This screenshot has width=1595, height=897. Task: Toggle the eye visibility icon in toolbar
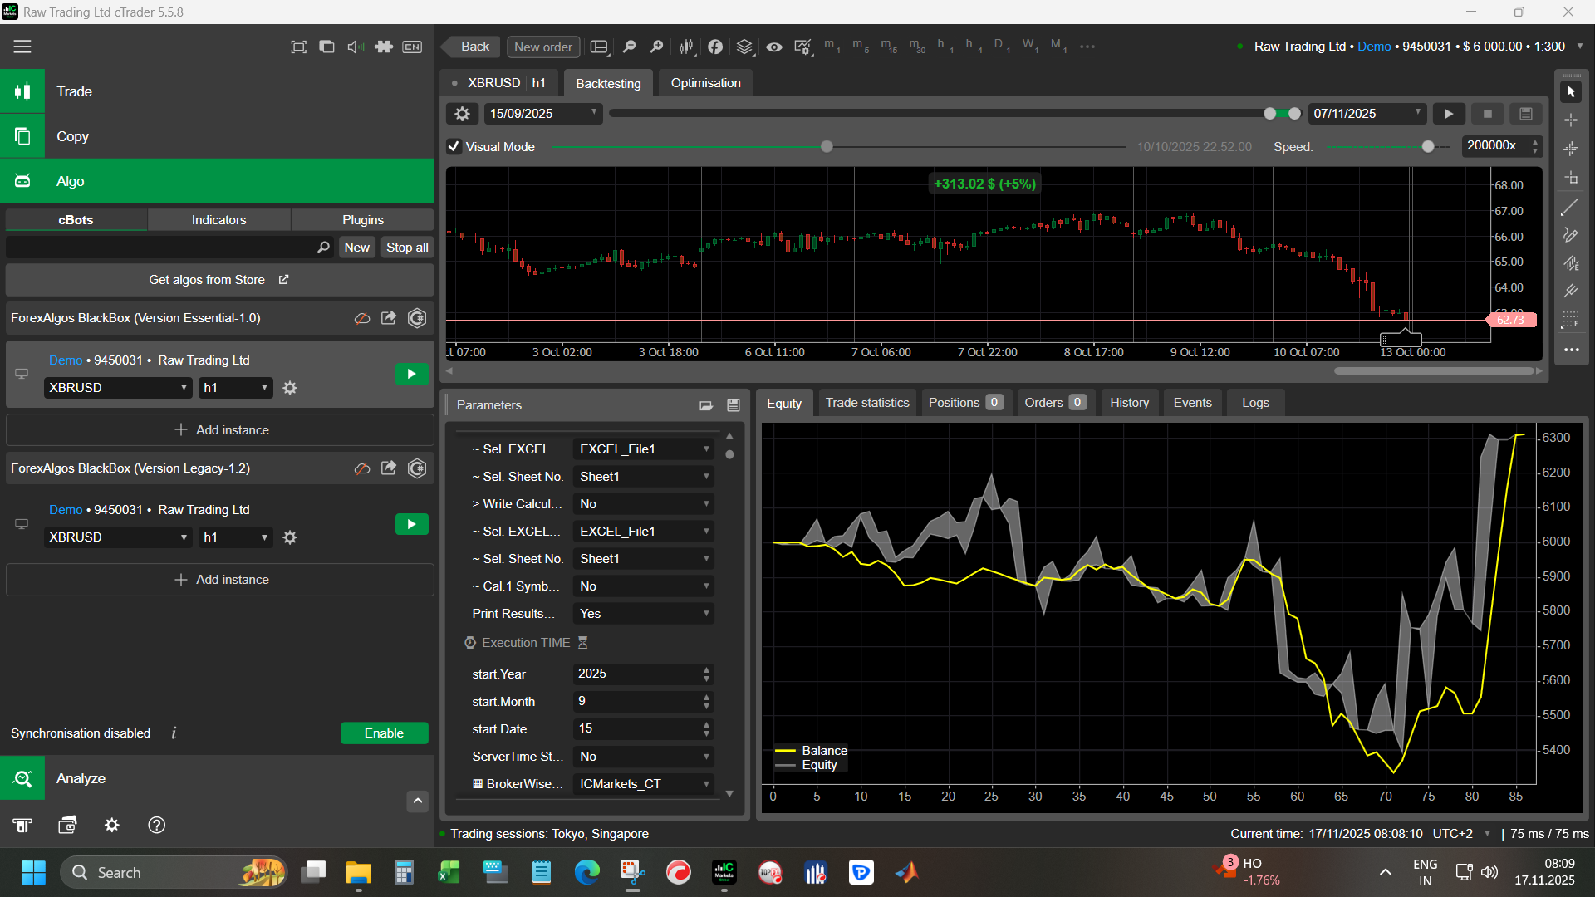tap(773, 47)
